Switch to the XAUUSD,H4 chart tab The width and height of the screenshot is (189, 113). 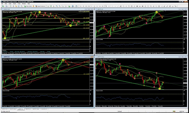coord(44,109)
